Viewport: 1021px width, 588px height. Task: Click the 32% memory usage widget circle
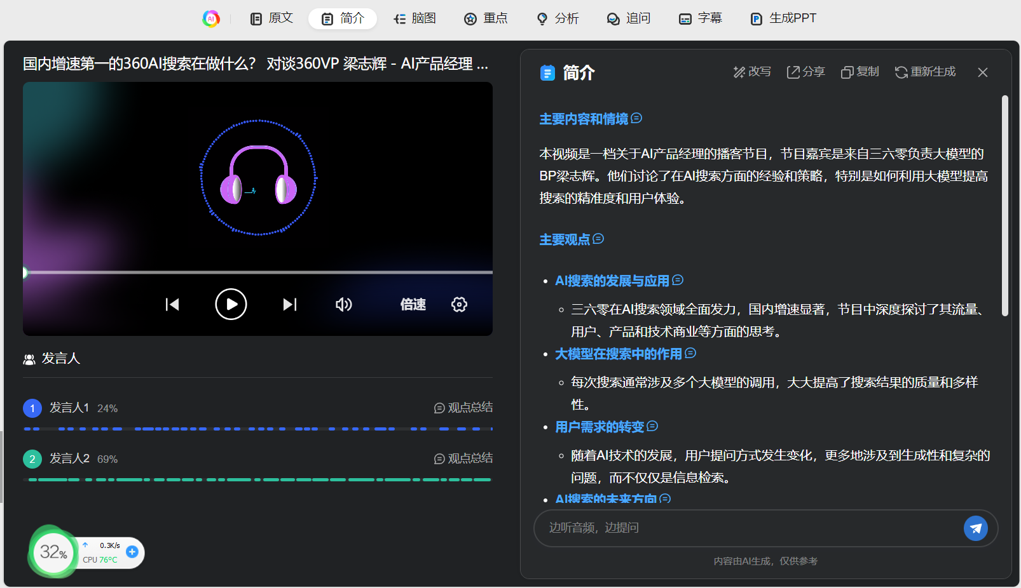[x=53, y=552]
